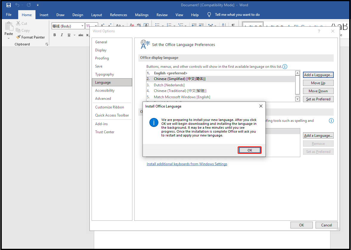Click the language list scrollbar down arrow
This screenshot has width=351, height=250.
point(297,99)
